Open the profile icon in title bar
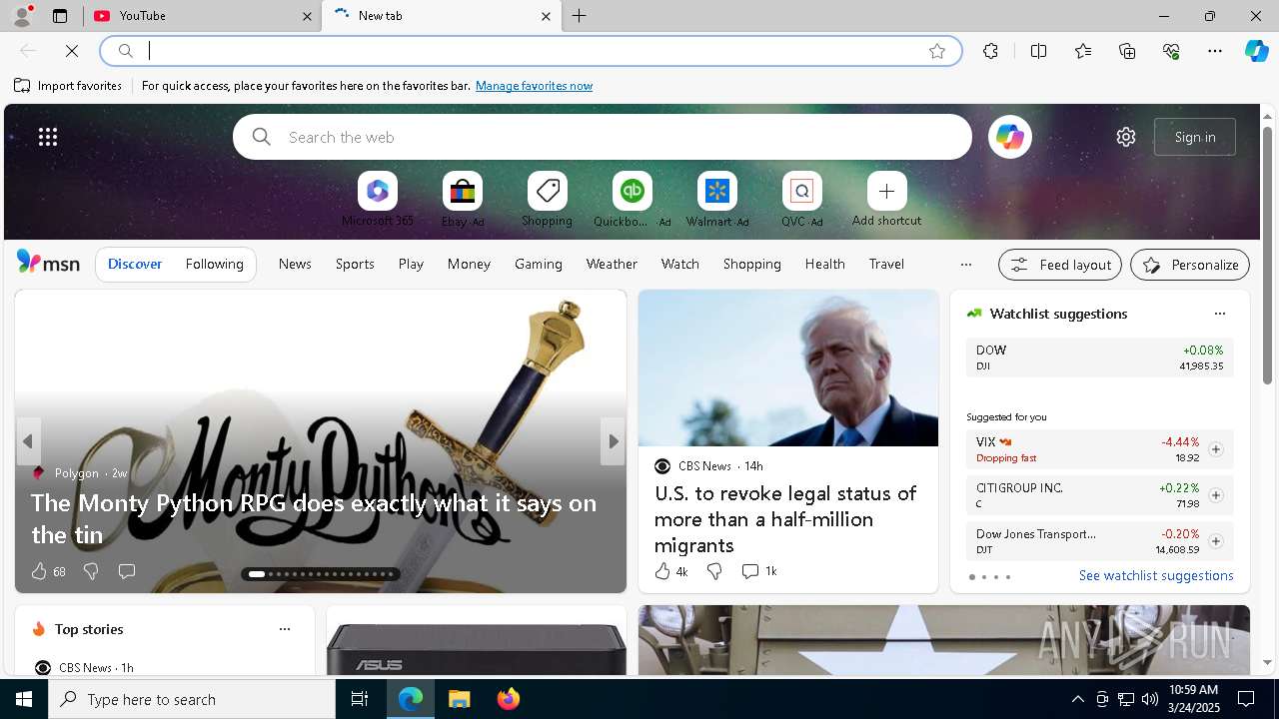Screen dimensions: 1279x719 tap(21, 16)
